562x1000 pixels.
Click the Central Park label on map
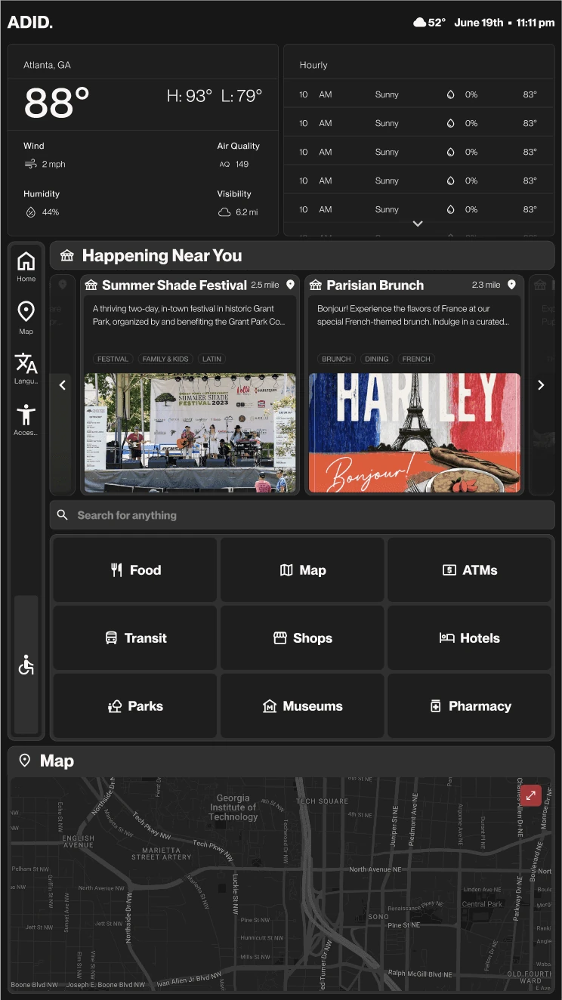(x=482, y=903)
